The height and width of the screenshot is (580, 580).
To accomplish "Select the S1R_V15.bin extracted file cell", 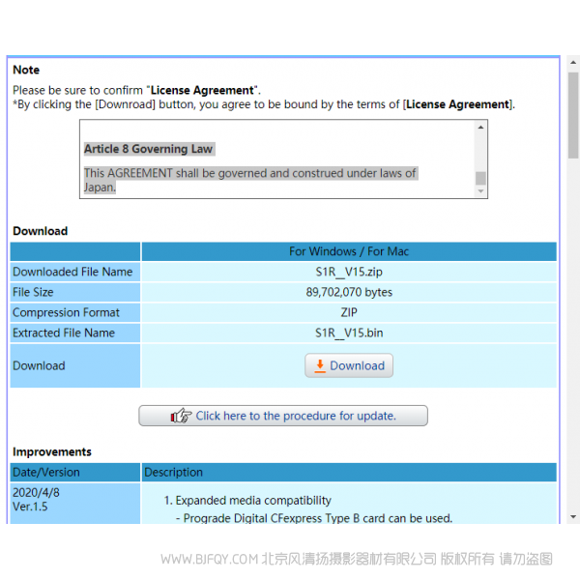I will [x=349, y=333].
